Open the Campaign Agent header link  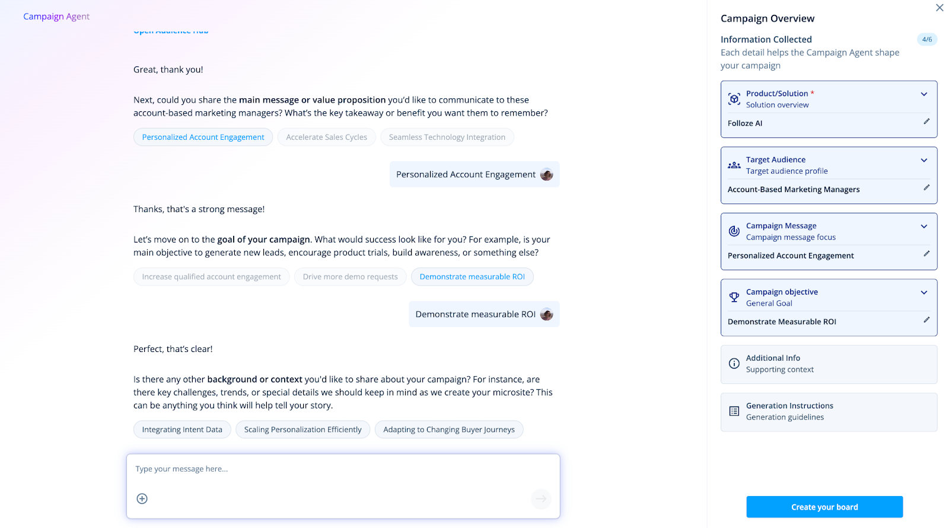tap(56, 17)
